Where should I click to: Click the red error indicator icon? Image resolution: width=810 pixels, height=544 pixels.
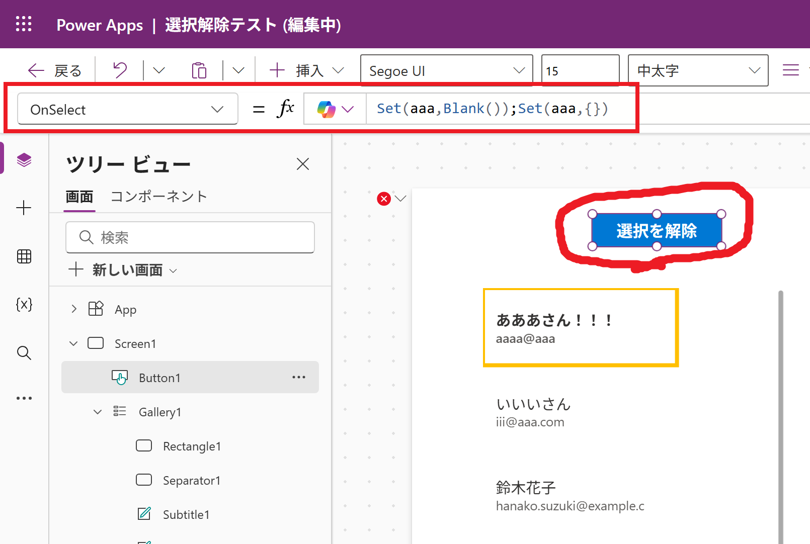[x=384, y=199]
